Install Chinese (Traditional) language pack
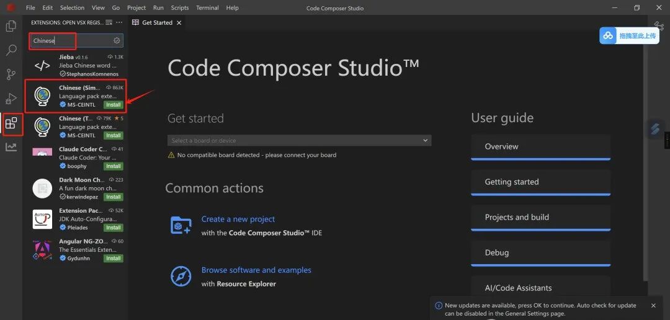670x320 pixels. coord(114,135)
